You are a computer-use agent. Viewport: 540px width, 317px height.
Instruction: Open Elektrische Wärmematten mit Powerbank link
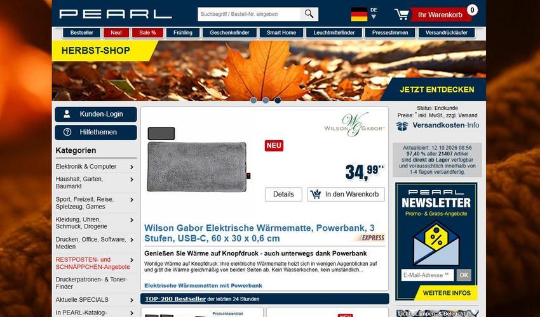pos(203,285)
